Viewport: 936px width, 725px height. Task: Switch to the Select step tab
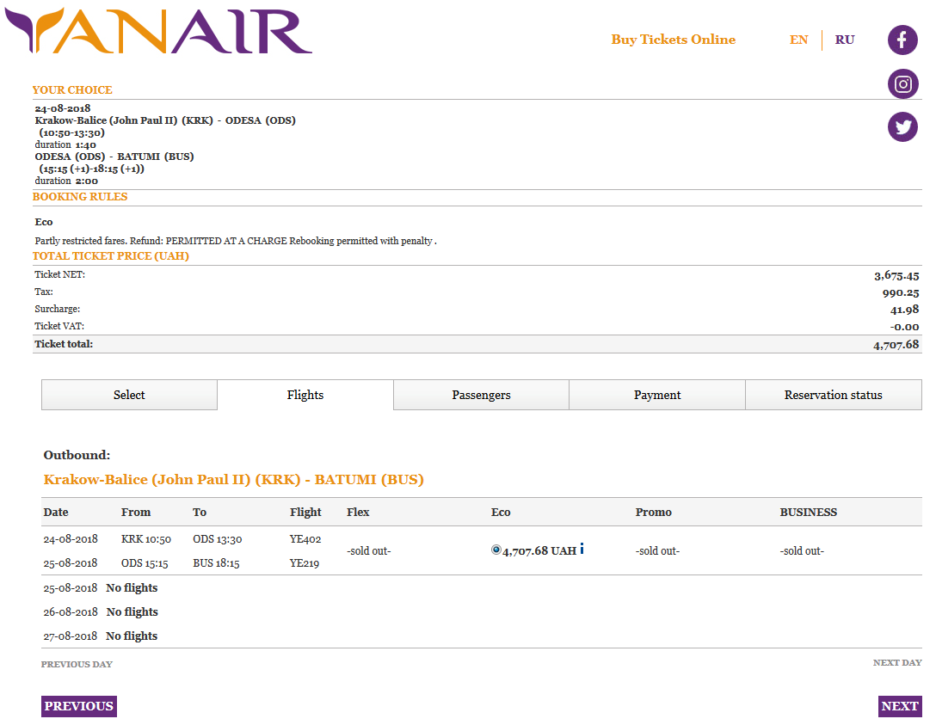(129, 395)
